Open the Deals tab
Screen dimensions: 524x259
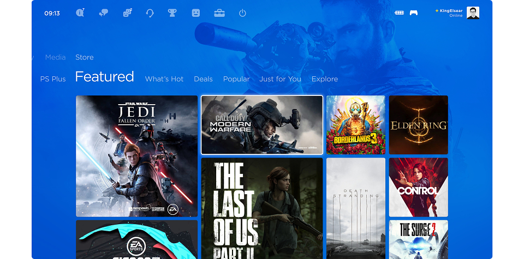coord(204,79)
